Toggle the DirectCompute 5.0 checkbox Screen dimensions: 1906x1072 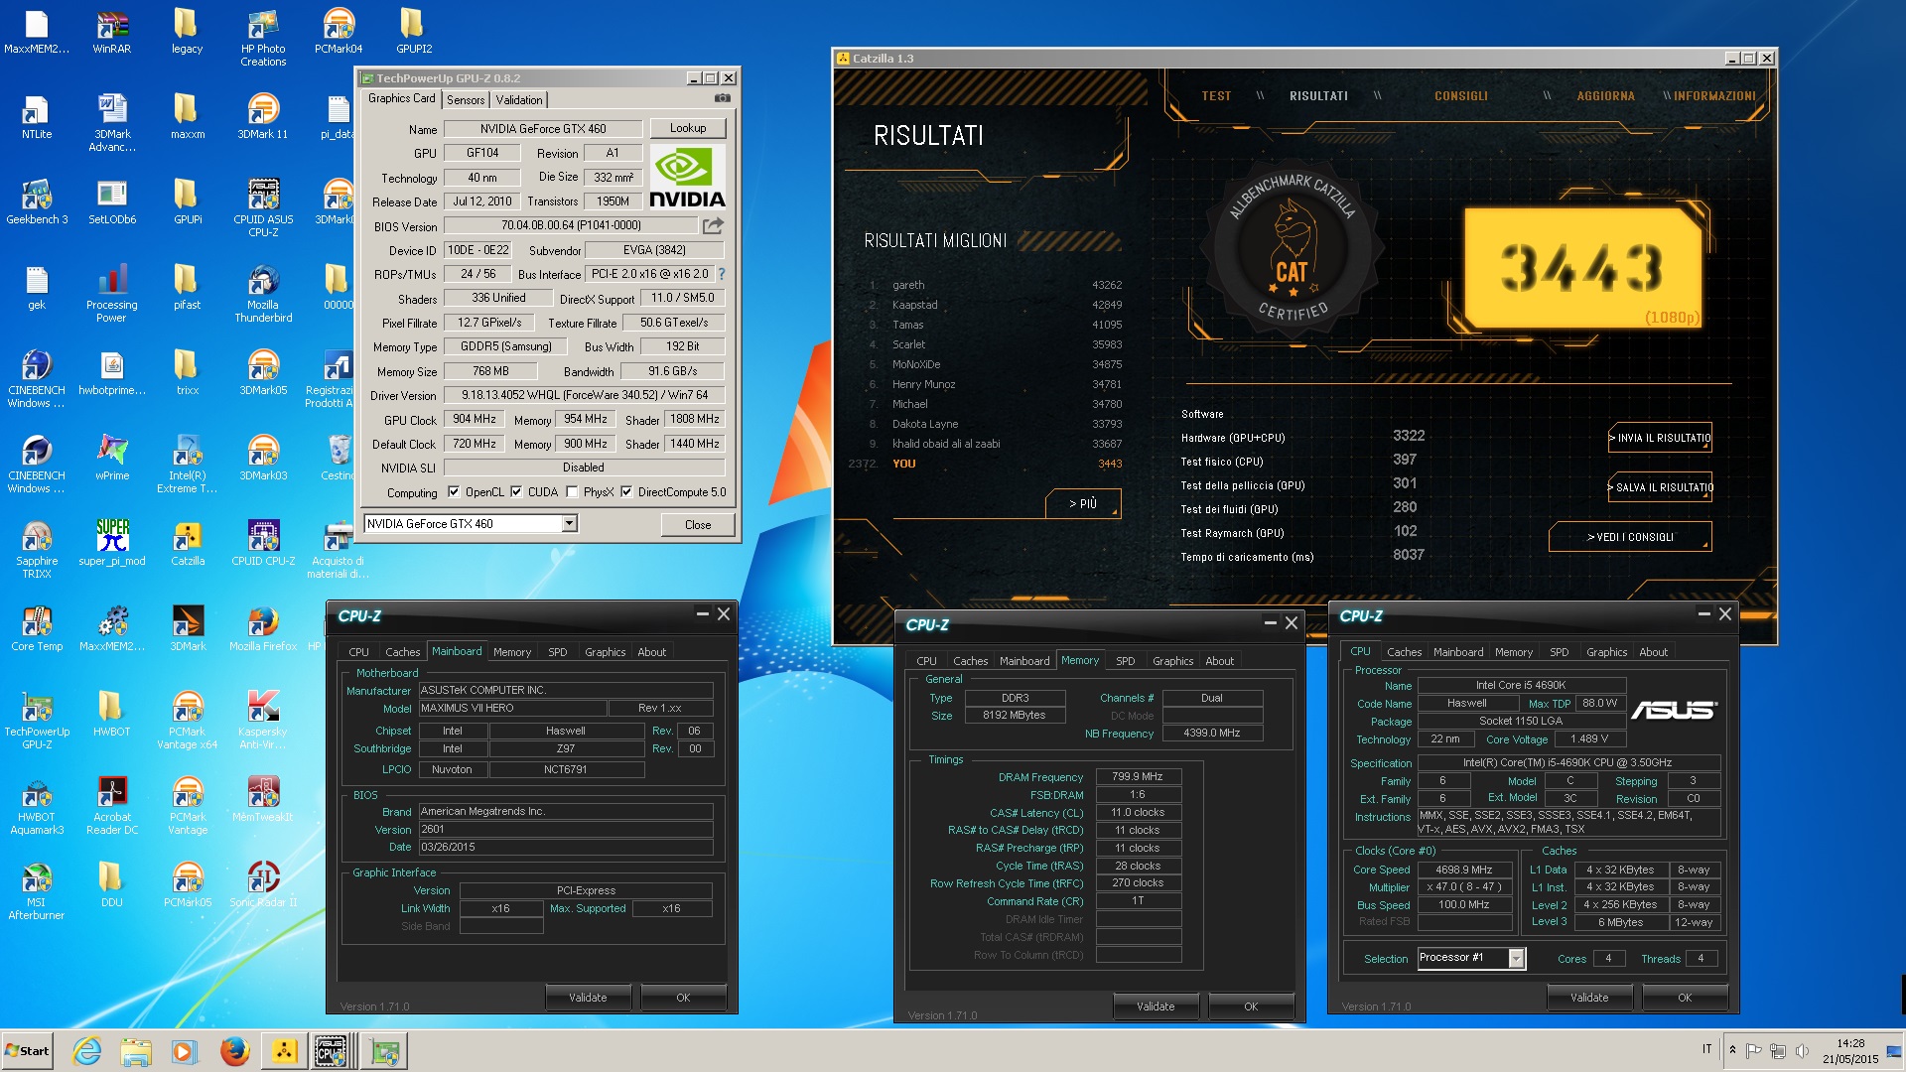[x=626, y=491]
